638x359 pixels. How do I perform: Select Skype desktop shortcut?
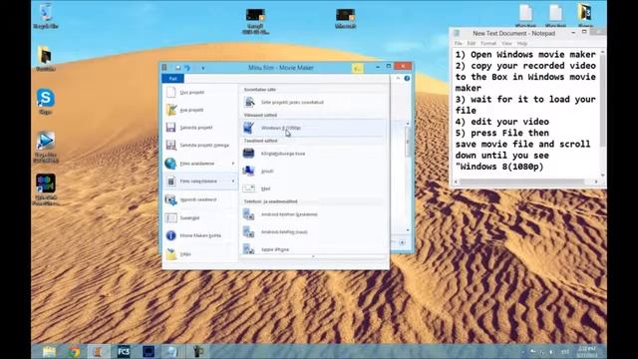tap(46, 102)
